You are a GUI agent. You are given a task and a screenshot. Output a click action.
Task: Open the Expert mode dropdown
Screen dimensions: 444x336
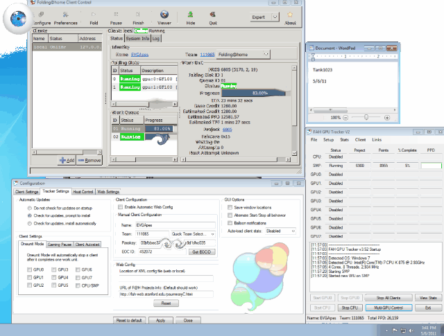[275, 17]
